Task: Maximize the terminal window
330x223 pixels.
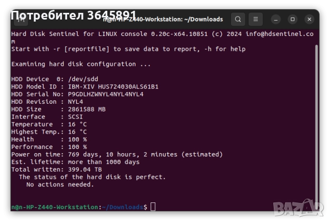Action: 293,20
